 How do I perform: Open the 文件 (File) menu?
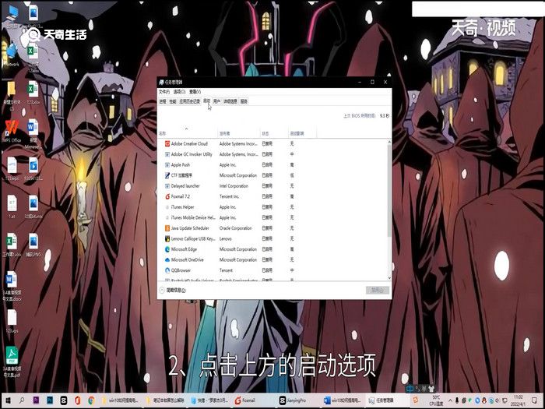(164, 92)
